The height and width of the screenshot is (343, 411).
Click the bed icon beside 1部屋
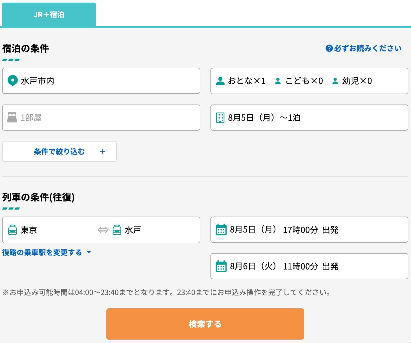point(12,118)
